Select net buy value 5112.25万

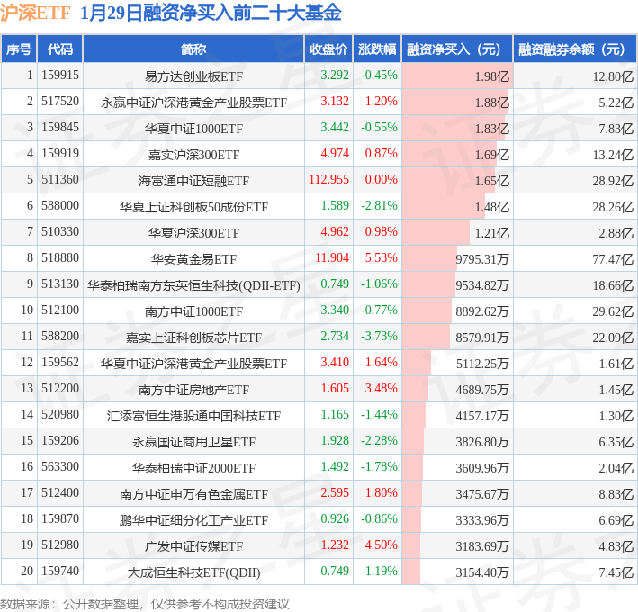click(x=481, y=364)
